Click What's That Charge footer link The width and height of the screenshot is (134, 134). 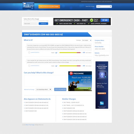30,125
